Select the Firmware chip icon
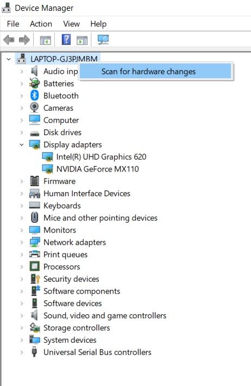 pyautogui.click(x=34, y=181)
